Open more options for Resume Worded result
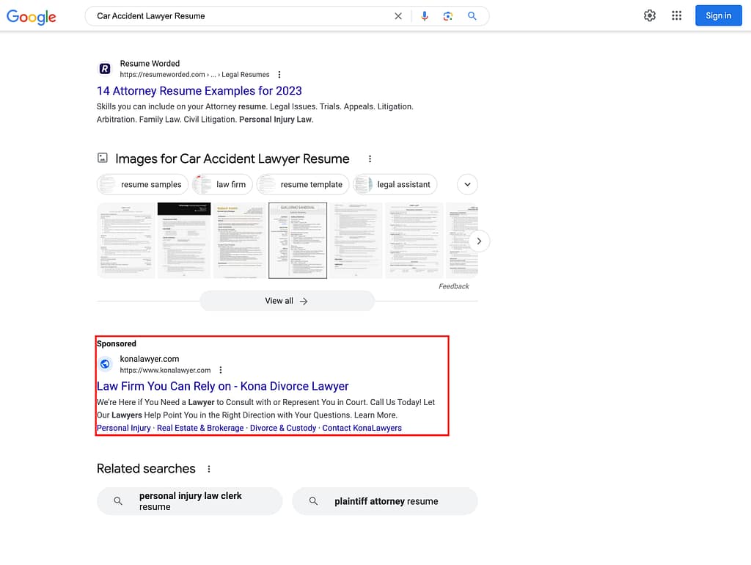 tap(279, 75)
